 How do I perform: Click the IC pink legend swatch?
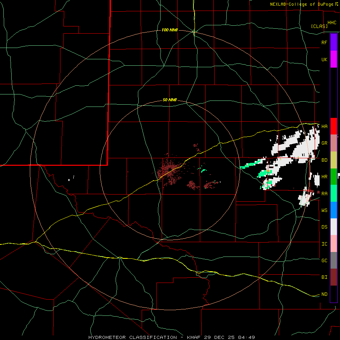point(334,244)
